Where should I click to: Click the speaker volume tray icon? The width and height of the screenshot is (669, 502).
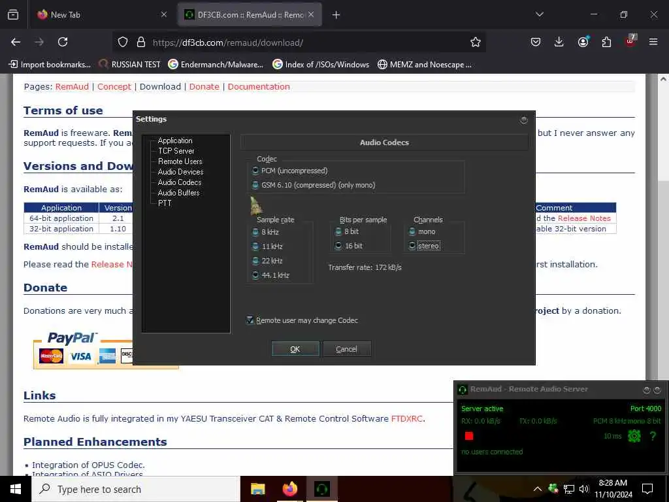(x=584, y=489)
